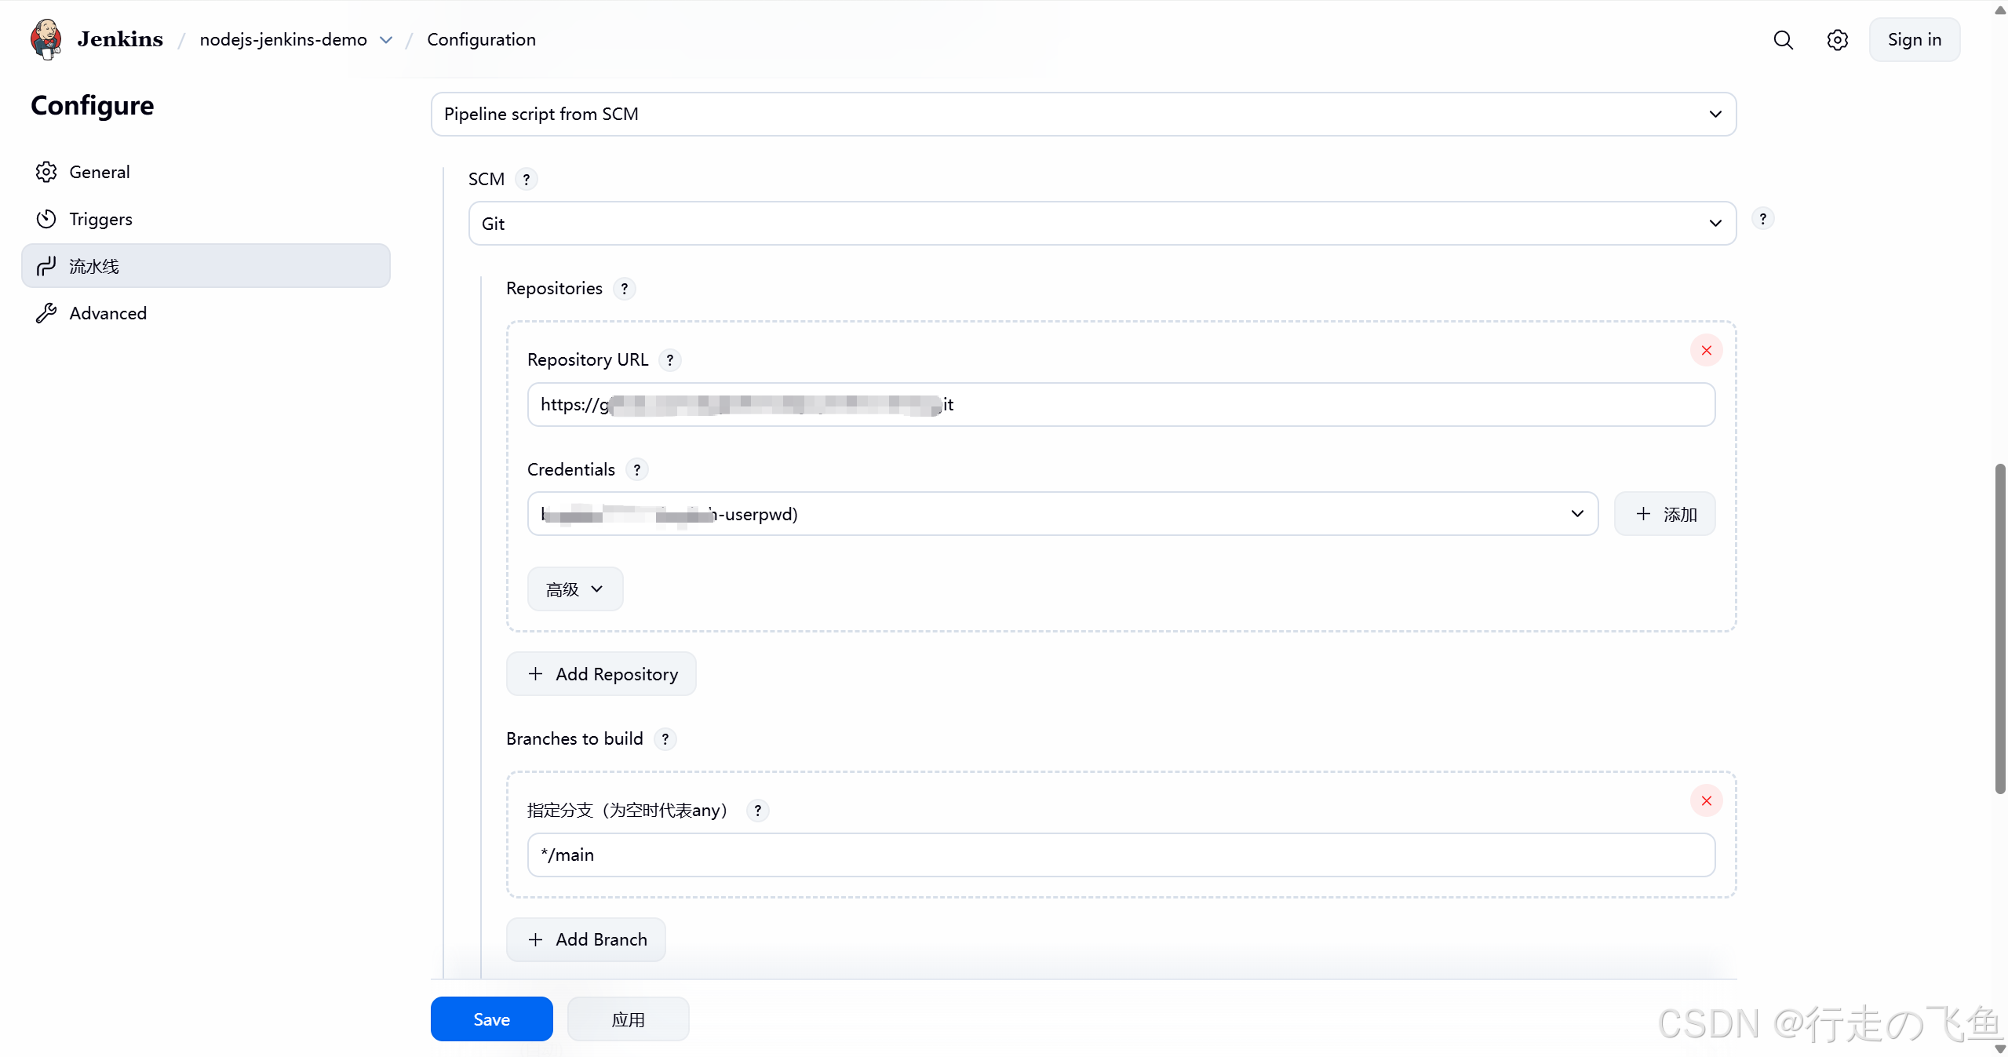
Task: Click the scrollbar down arrow
Action: tap(2000, 1049)
